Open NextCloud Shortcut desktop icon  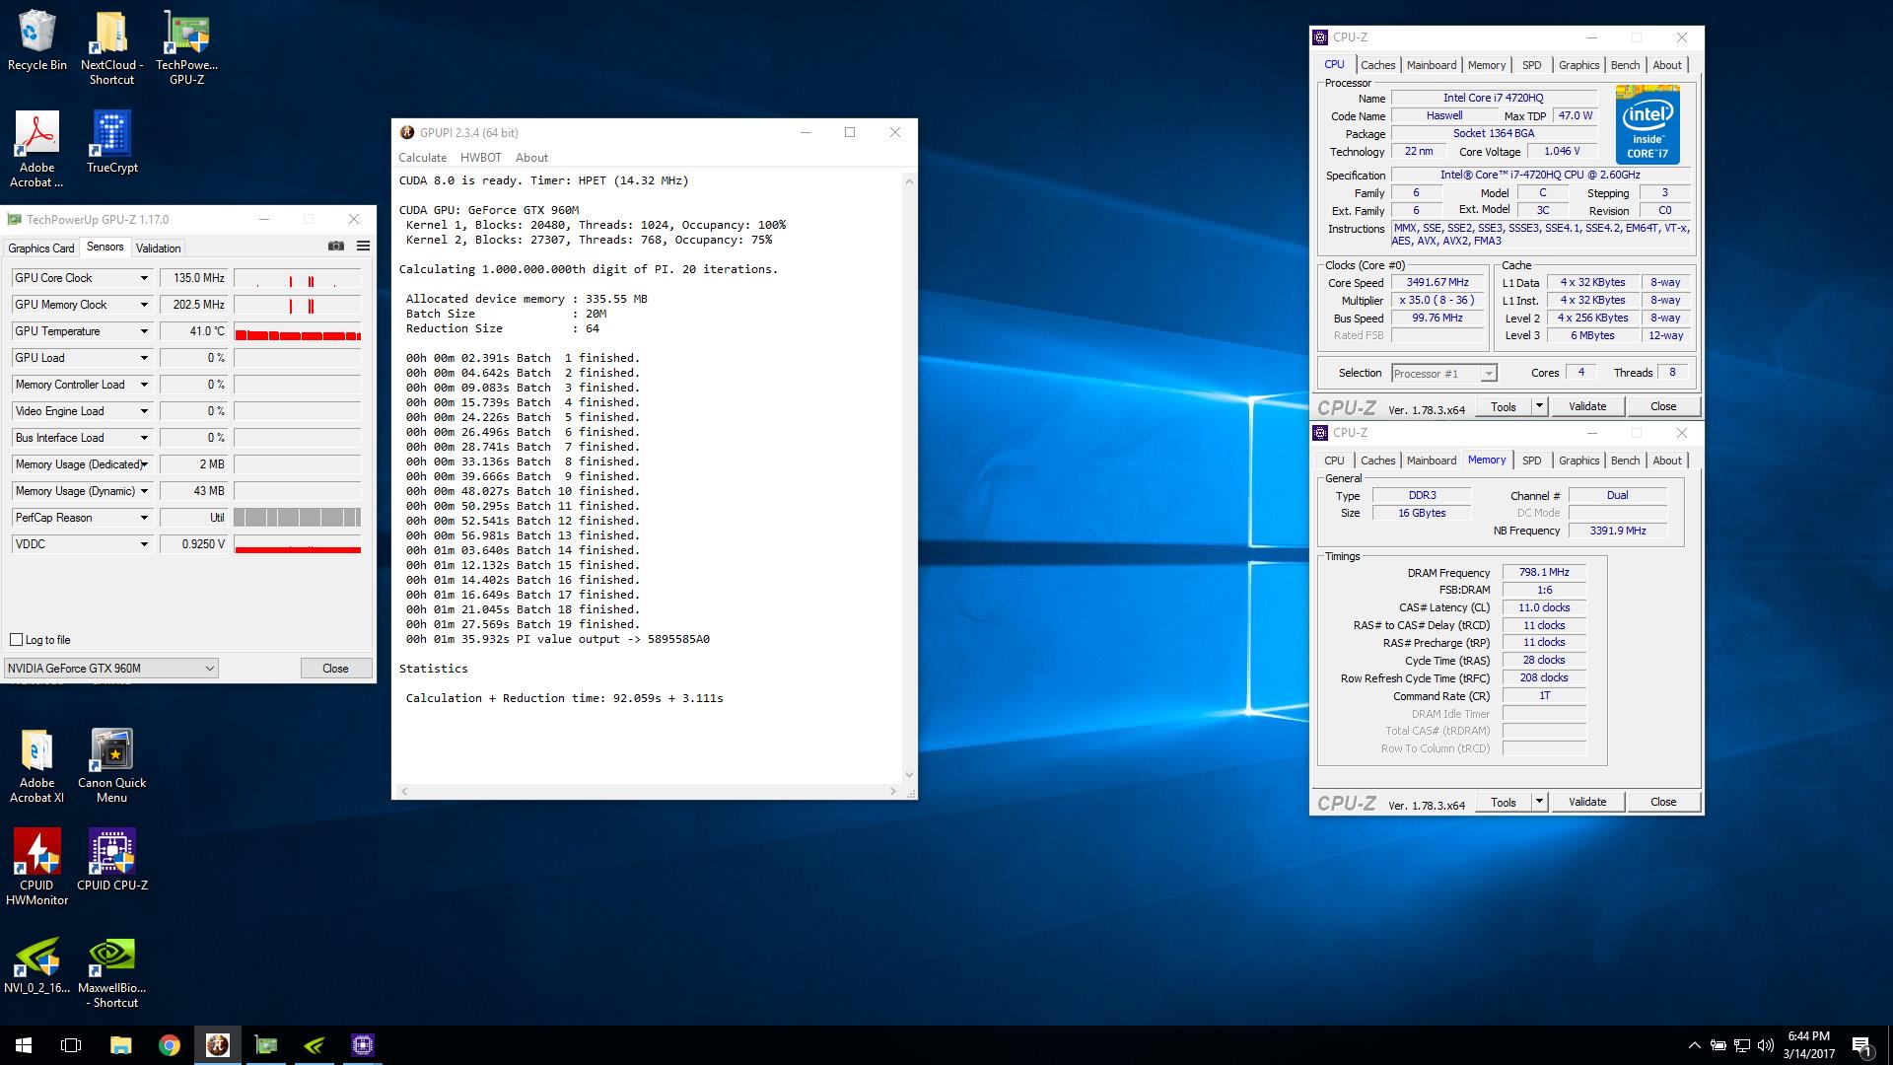(x=111, y=48)
